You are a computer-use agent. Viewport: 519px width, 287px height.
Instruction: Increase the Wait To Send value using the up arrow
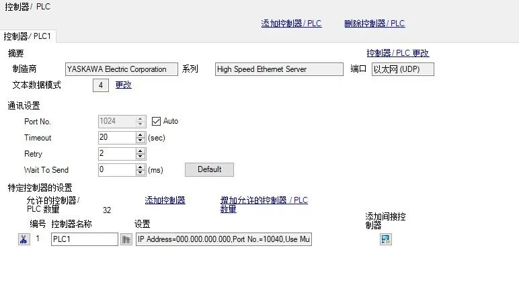141,167
